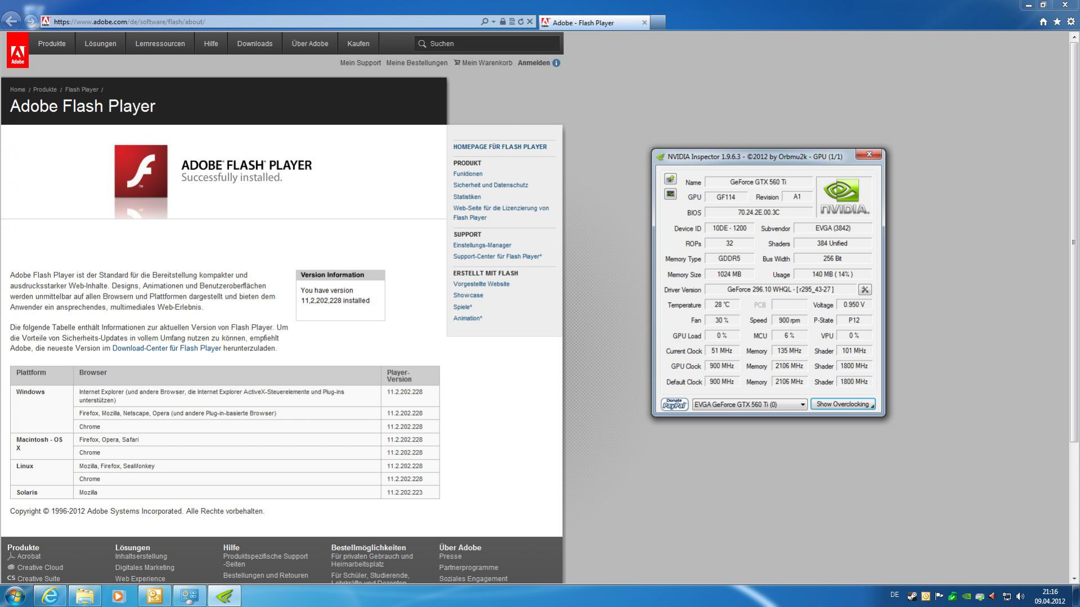Screen dimensions: 1080x607
Task: Click the red Adobe logo
Action: pyautogui.click(x=17, y=50)
